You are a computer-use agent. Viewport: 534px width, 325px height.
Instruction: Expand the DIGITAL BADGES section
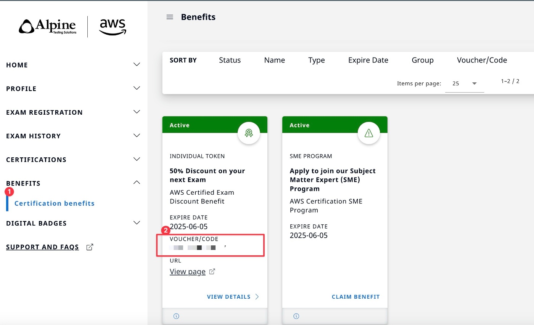click(137, 223)
